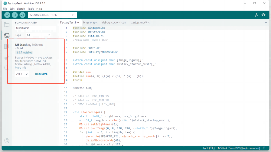Open Boards Manager sidebar icon
The image size is (271, 152).
7,35
